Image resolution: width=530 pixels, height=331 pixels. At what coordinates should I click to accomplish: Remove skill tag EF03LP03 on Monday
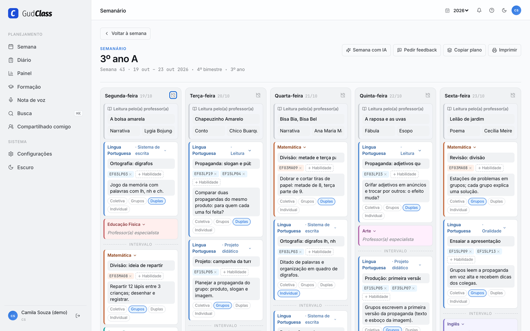130,174
